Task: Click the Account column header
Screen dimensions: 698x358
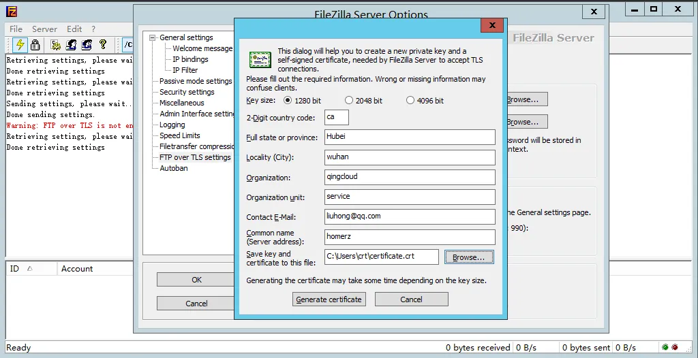Action: tap(95, 269)
